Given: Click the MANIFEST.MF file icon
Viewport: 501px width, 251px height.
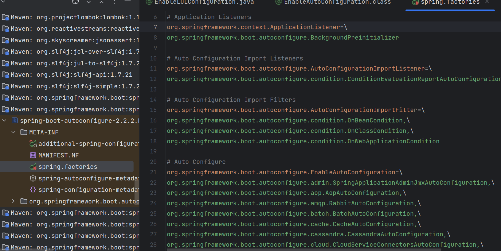Looking at the screenshot, I should [x=33, y=155].
